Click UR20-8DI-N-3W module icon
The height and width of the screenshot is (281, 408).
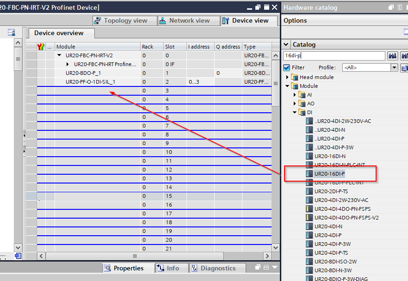(x=309, y=270)
